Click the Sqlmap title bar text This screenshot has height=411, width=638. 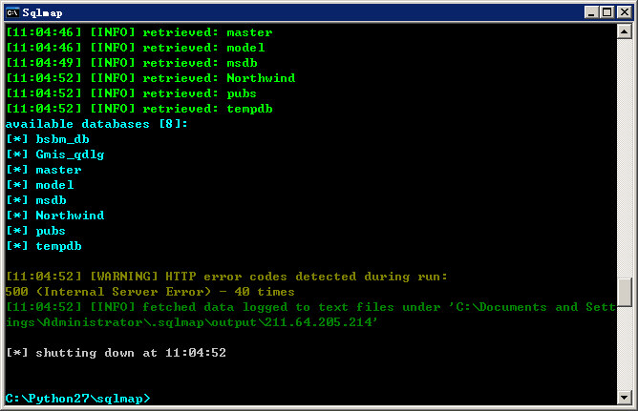click(x=42, y=13)
